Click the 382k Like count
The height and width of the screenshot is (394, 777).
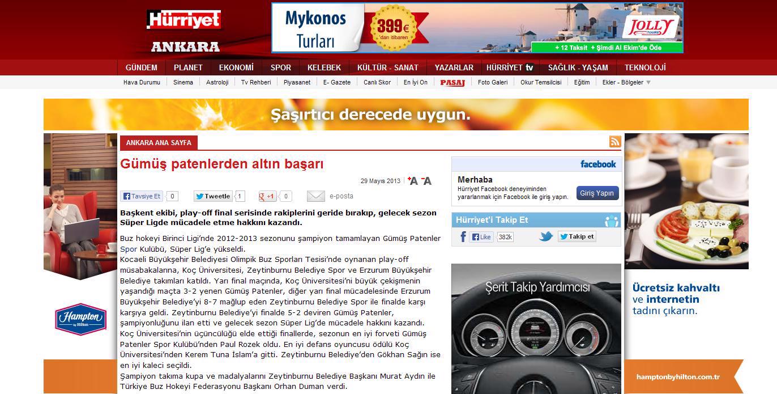[x=505, y=237]
